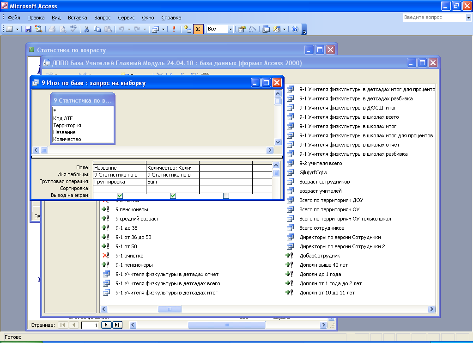Select icon for 'Всего сотрудников' query
Image resolution: width=473 pixels, height=343 pixels.
290,228
